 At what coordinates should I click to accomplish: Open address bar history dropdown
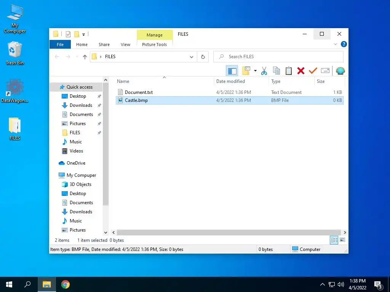(192, 57)
